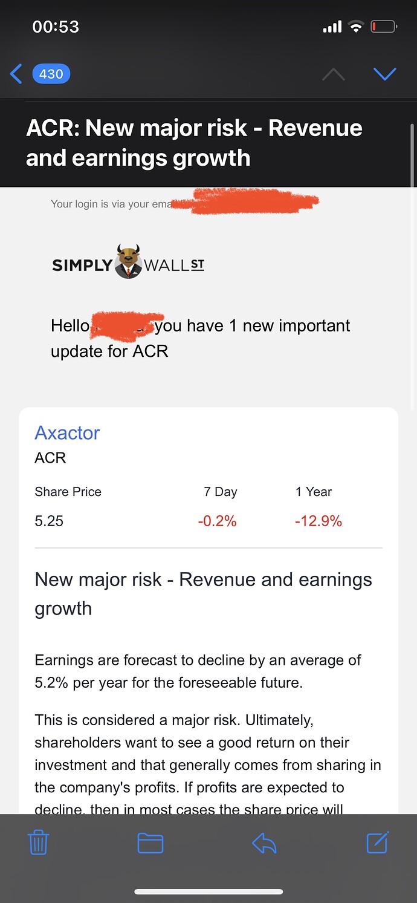Tap the reply arrow icon
Viewport: 417px width, 903px height.
pos(264,843)
